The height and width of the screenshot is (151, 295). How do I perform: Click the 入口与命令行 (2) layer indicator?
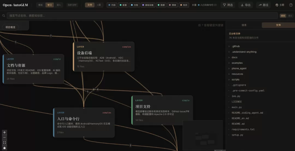(x=207, y=5)
